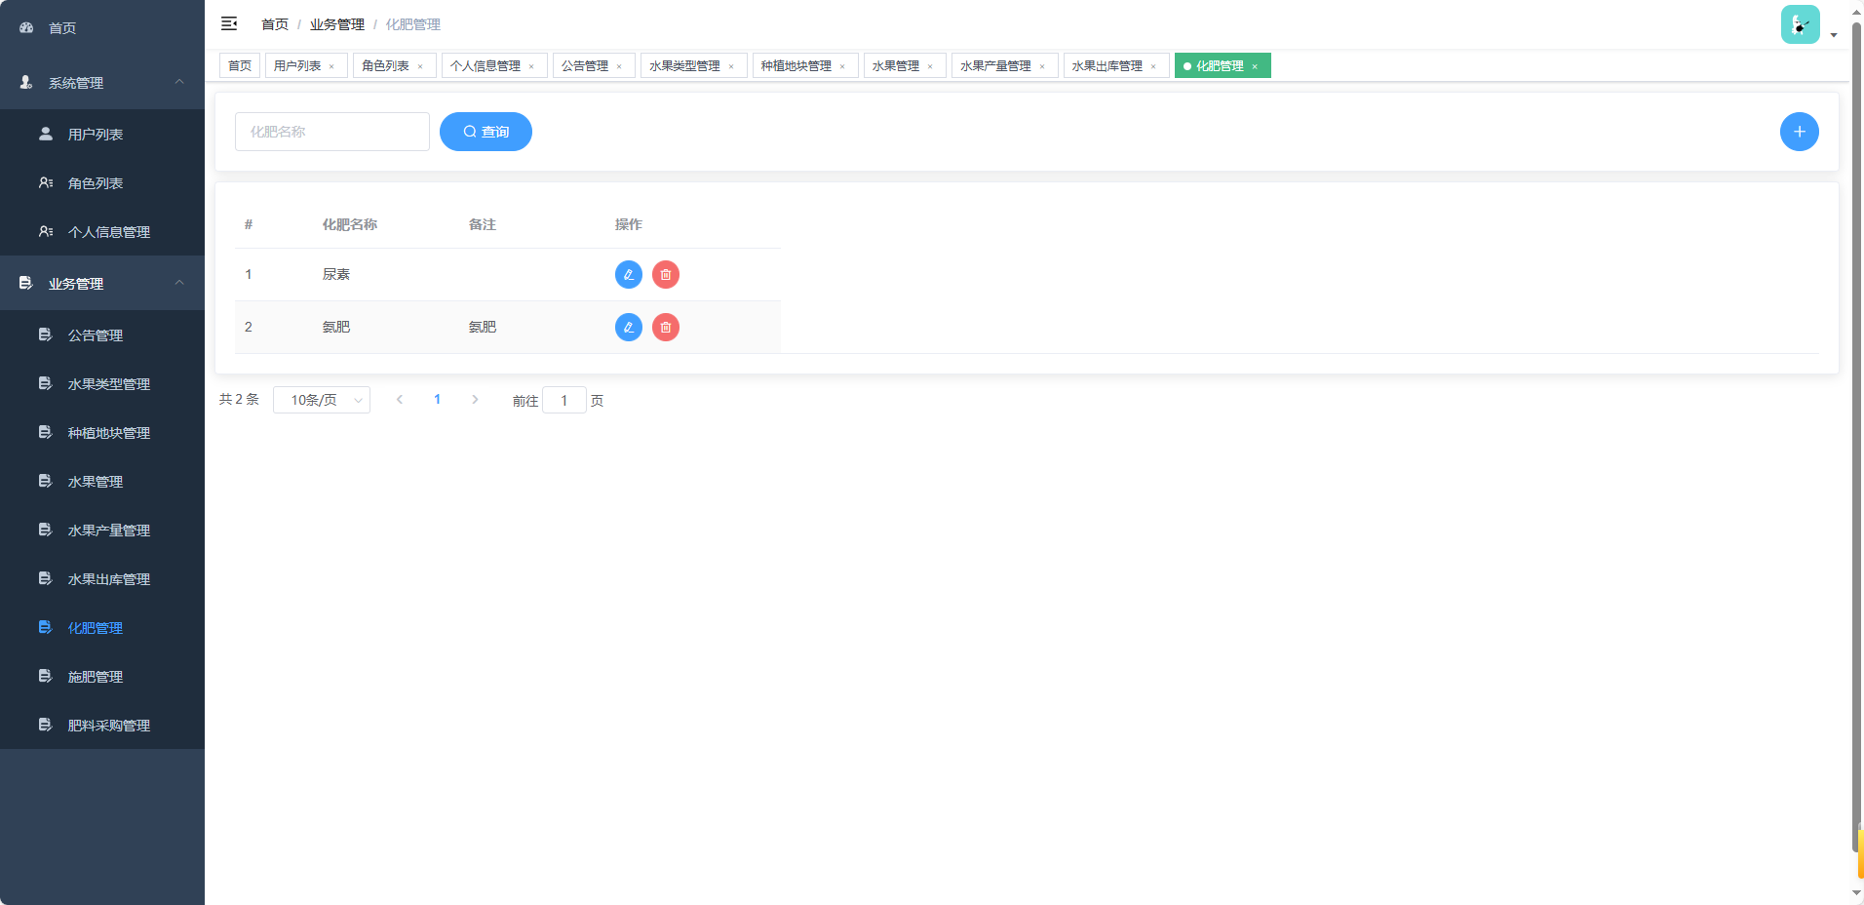Switch to the 水果产量管理 tab
This screenshot has width=1864, height=905.
[x=996, y=65]
